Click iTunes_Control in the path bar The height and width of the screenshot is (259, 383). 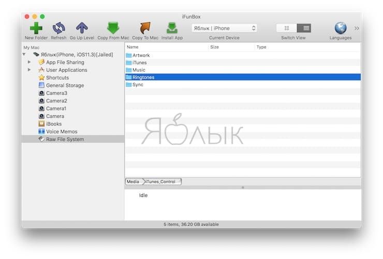tap(160, 181)
